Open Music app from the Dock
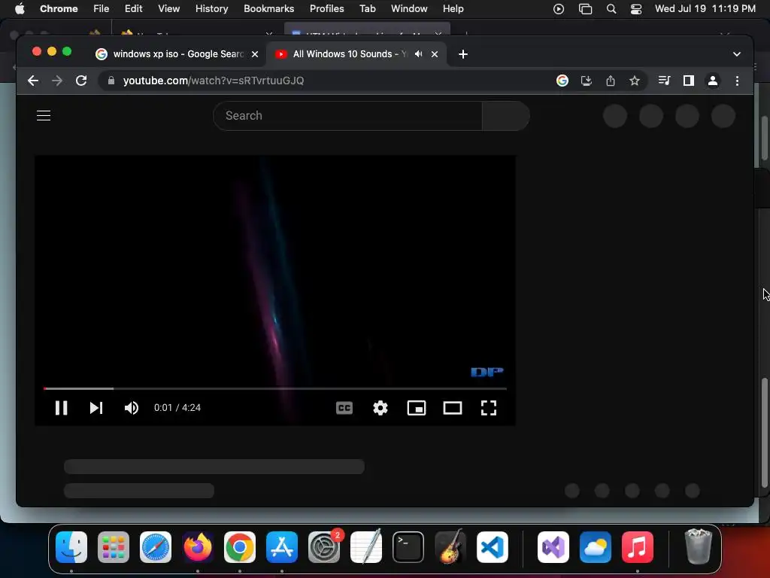 click(x=638, y=547)
